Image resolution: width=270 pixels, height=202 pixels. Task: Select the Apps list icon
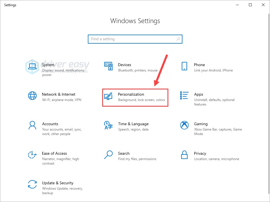(x=184, y=95)
